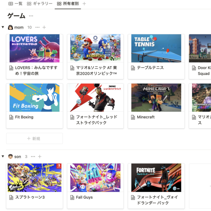Click the page icon beside テーブルテニス

point(133,68)
